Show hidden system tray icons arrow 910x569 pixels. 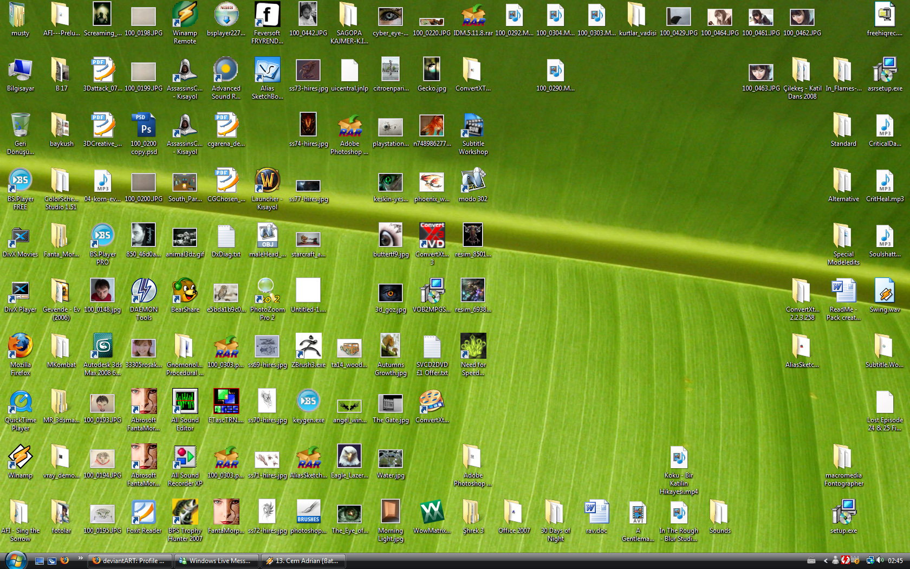click(825, 561)
